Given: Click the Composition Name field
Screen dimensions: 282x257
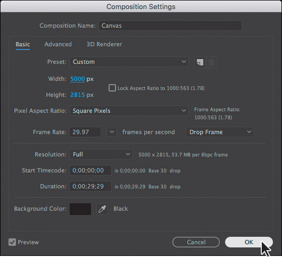Looking at the screenshot, I should pyautogui.click(x=170, y=26).
